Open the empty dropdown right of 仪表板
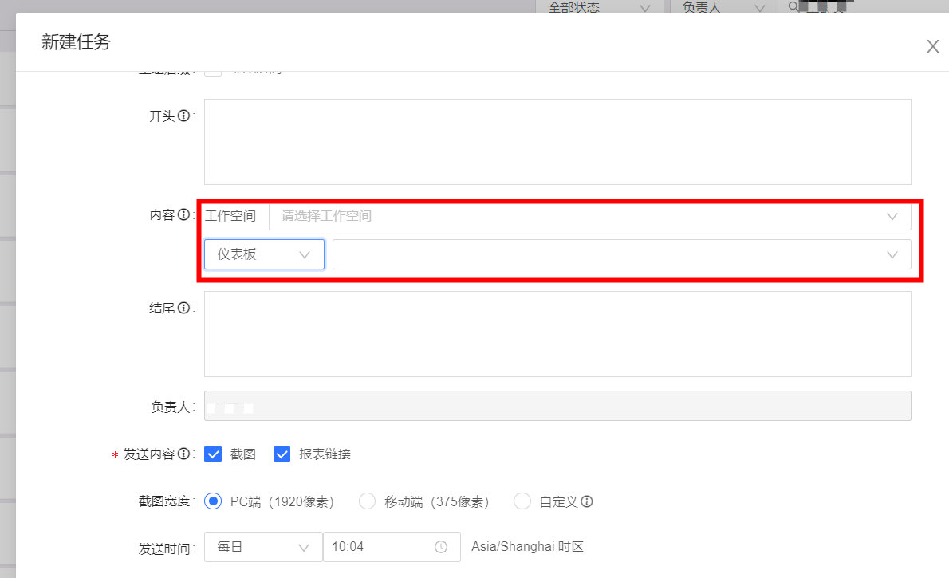The image size is (949, 578). coord(621,254)
